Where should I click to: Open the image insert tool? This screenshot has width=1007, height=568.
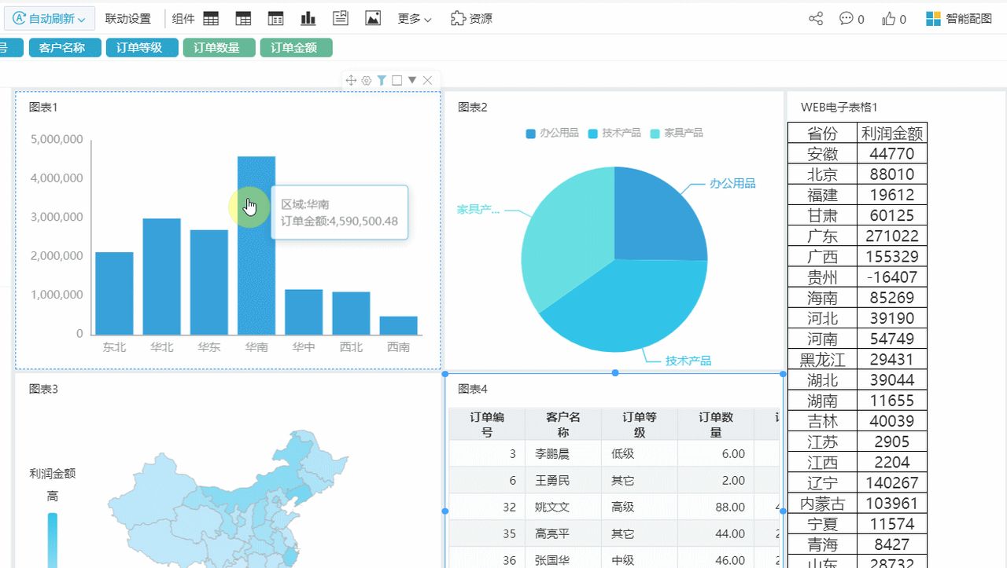pos(372,17)
